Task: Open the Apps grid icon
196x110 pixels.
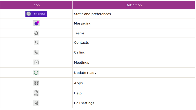Action: 36,83
